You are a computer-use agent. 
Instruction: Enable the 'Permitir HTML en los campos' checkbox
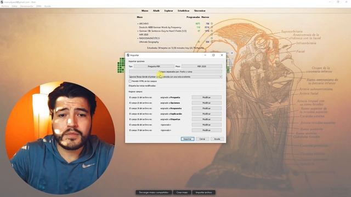tap(130, 81)
